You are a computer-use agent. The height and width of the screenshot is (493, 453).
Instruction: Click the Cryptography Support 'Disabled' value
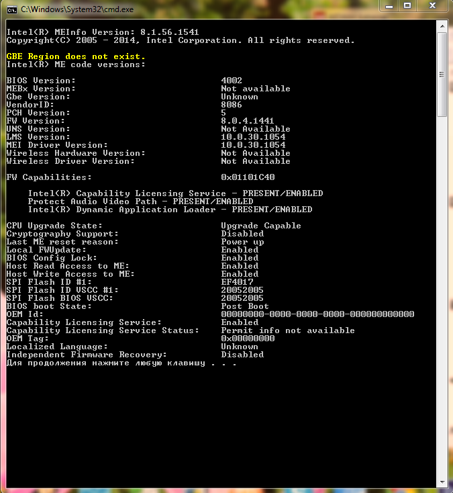pyautogui.click(x=242, y=234)
